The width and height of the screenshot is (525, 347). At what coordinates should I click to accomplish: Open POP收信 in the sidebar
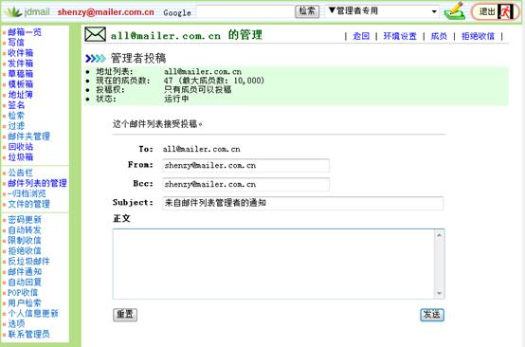tap(23, 292)
